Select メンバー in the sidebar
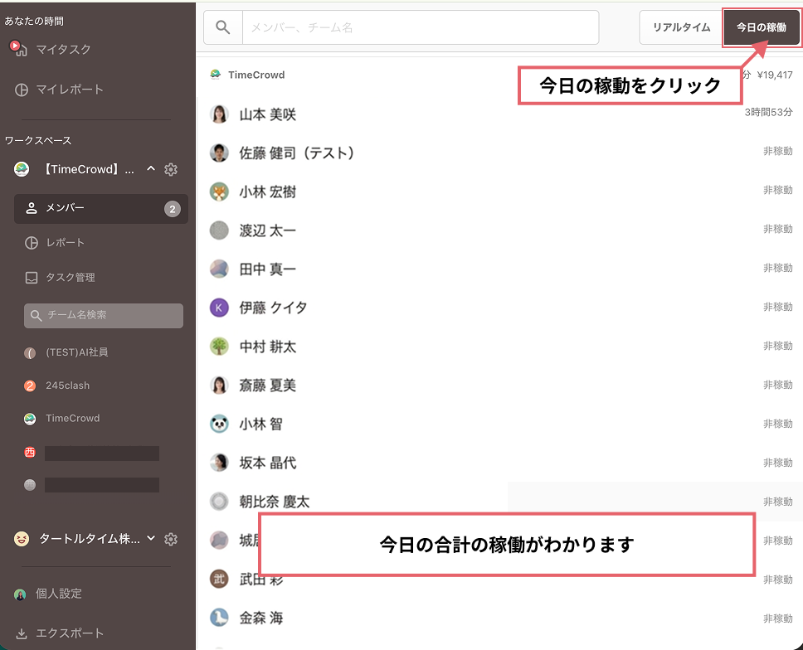This screenshot has width=803, height=650. pyautogui.click(x=100, y=208)
